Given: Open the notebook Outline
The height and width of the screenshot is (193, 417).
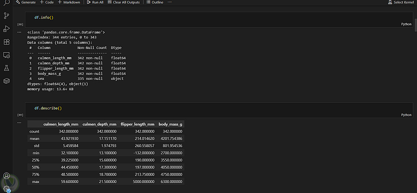Looking at the screenshot, I should pos(155,2).
